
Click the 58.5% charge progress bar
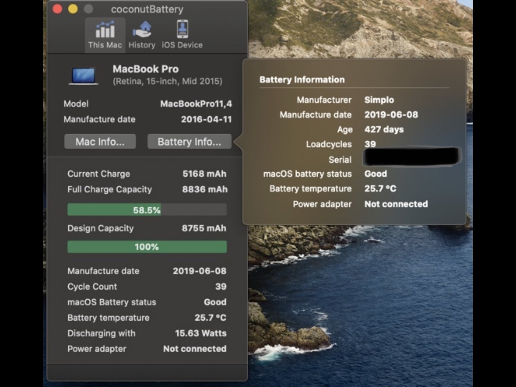(147, 209)
